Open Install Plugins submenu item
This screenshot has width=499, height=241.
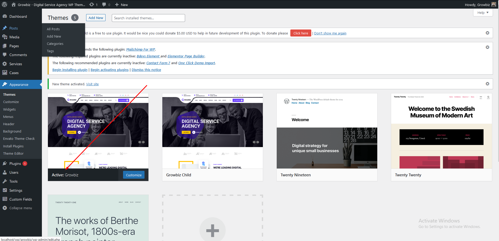coord(13,146)
